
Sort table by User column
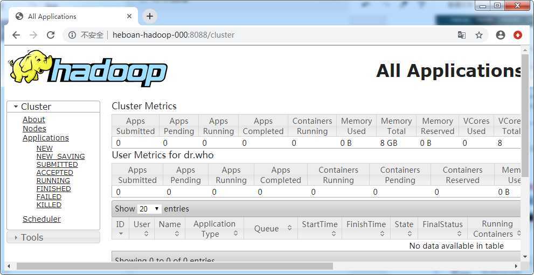(142, 228)
